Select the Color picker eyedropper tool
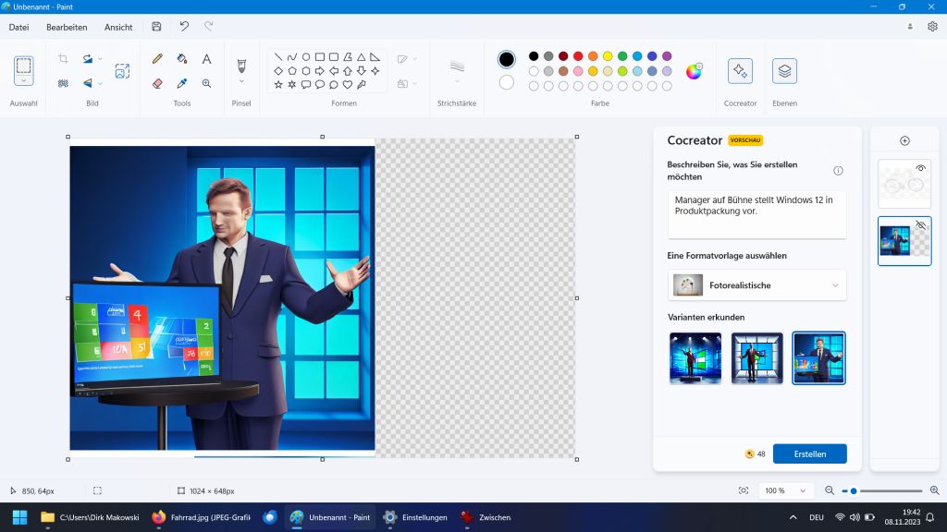The image size is (947, 532). coord(182,83)
